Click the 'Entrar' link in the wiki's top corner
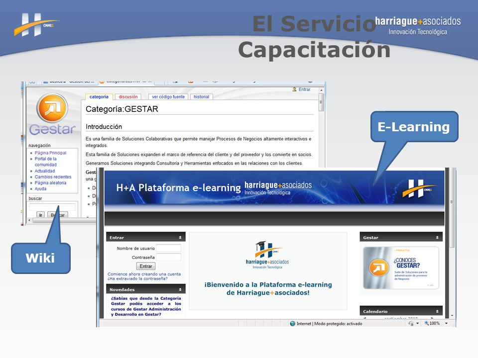 click(x=304, y=89)
